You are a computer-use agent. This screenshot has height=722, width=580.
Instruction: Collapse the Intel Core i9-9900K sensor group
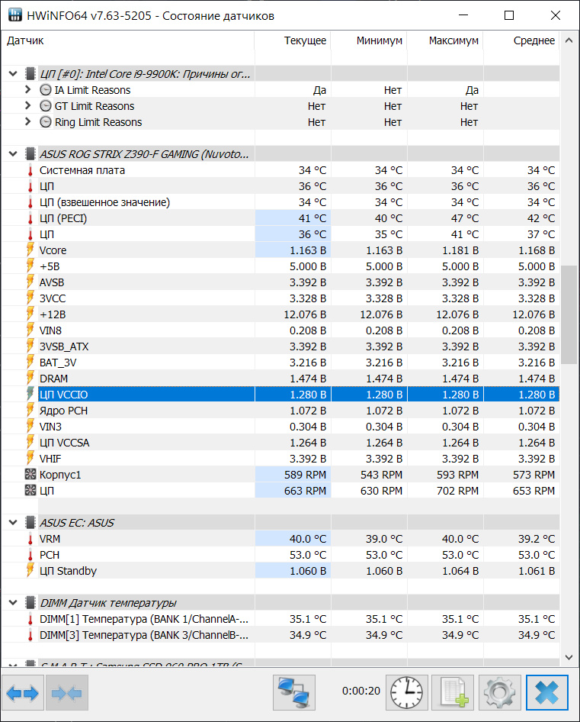[x=13, y=74]
